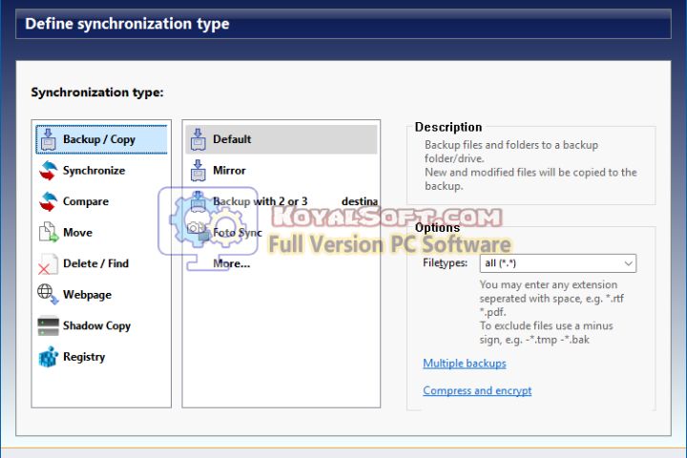The image size is (687, 458).
Task: Choose the Default label in subtype list
Action: click(232, 139)
